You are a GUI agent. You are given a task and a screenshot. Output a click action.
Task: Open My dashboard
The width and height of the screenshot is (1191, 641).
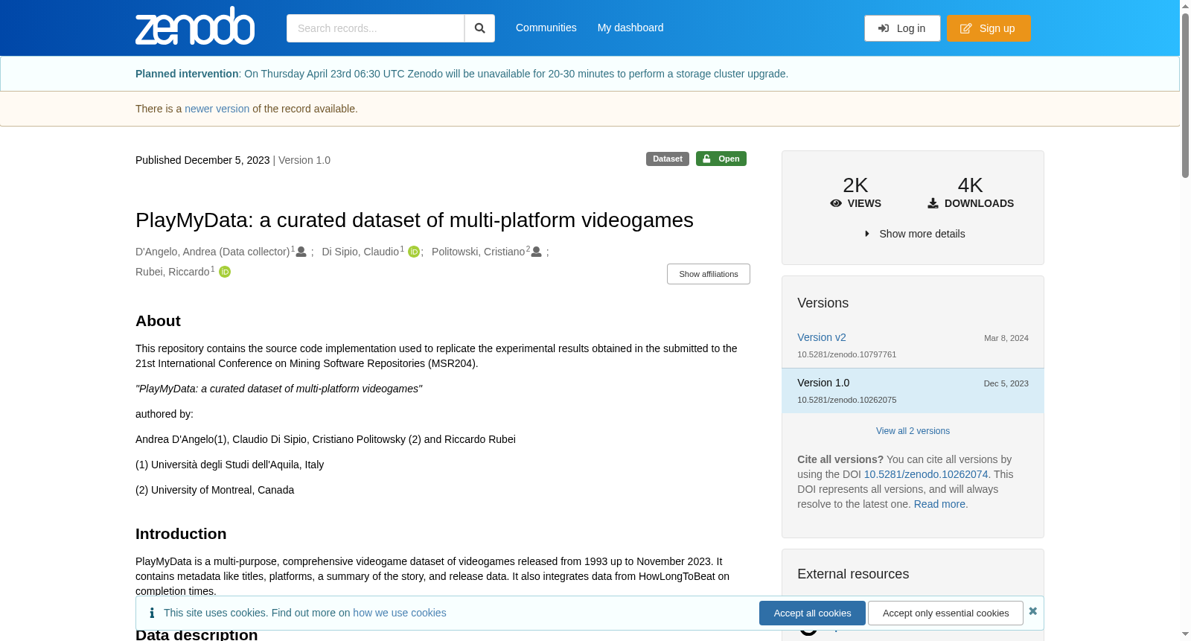[630, 28]
